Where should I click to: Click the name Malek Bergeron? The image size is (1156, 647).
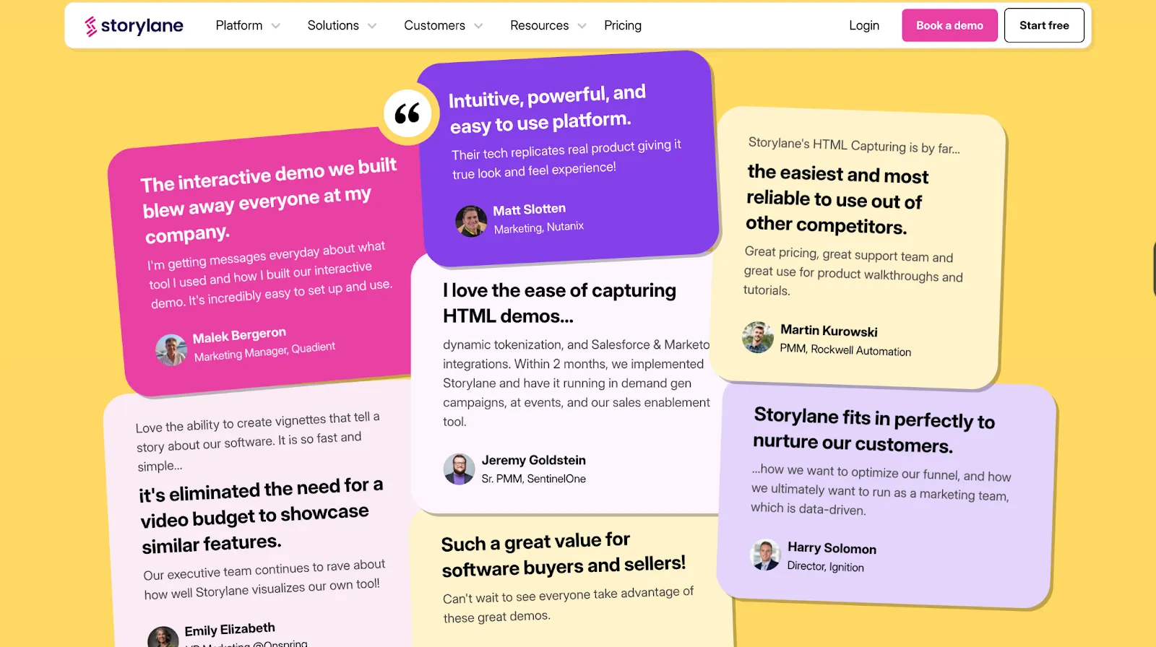(239, 335)
